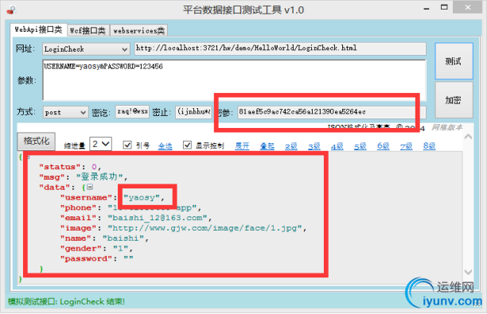Click the 6级 level link
This screenshot has width=487, height=314.
click(384, 145)
